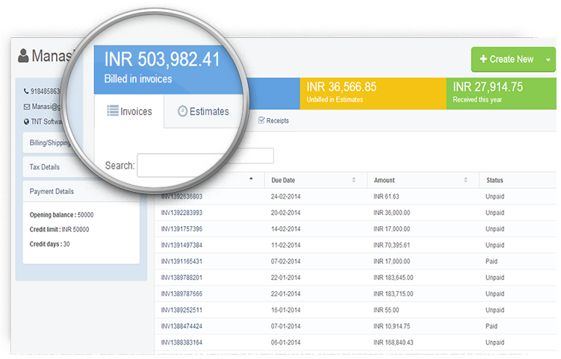Click the invoices list icon
The width and height of the screenshot is (561, 359).
point(113,110)
